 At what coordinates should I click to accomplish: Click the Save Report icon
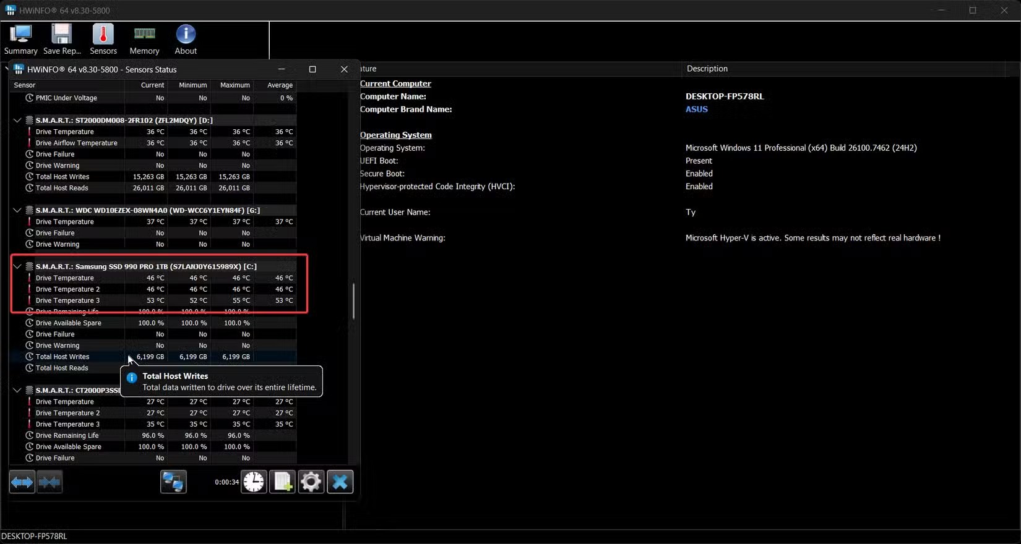pyautogui.click(x=62, y=40)
